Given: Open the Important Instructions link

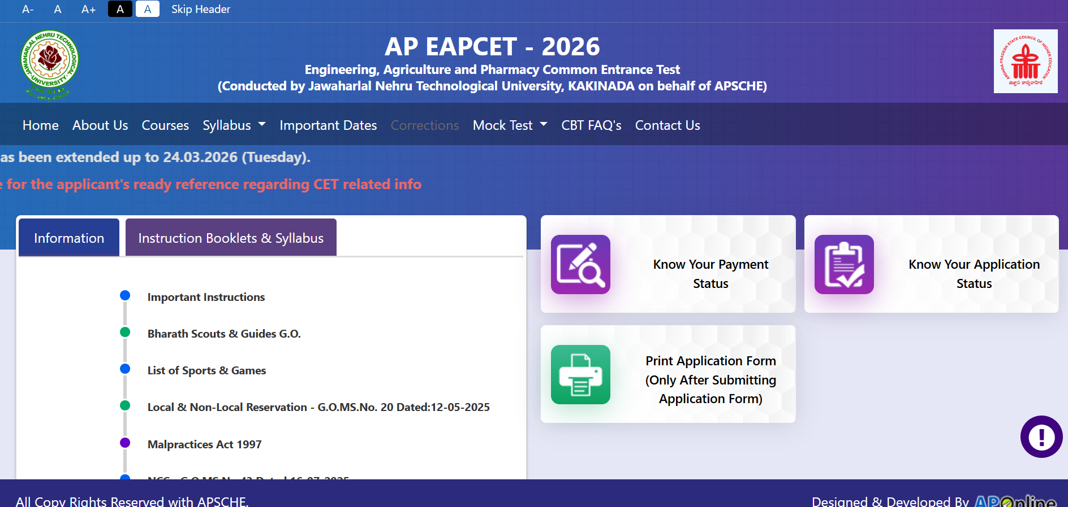Looking at the screenshot, I should tap(206, 297).
